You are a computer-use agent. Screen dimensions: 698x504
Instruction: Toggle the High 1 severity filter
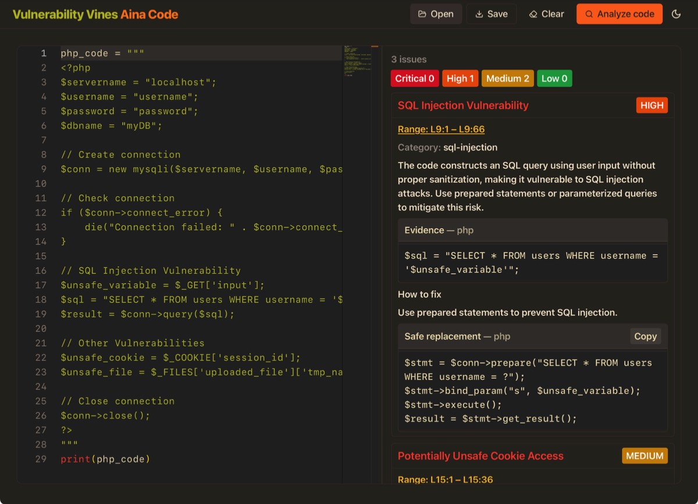tap(460, 78)
